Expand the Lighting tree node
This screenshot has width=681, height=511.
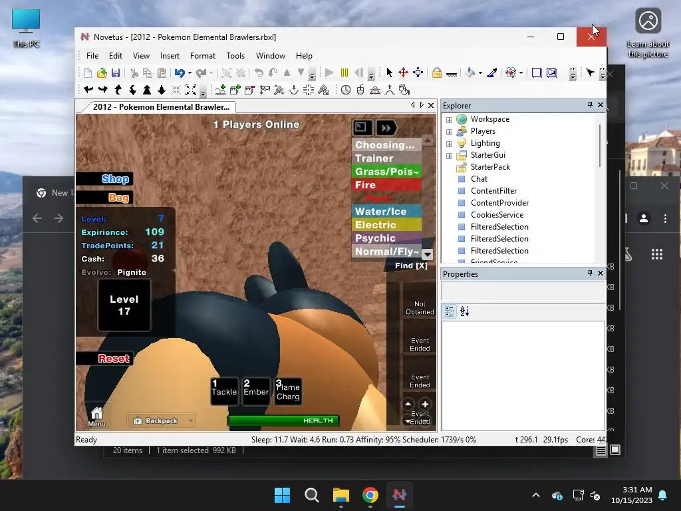point(449,144)
